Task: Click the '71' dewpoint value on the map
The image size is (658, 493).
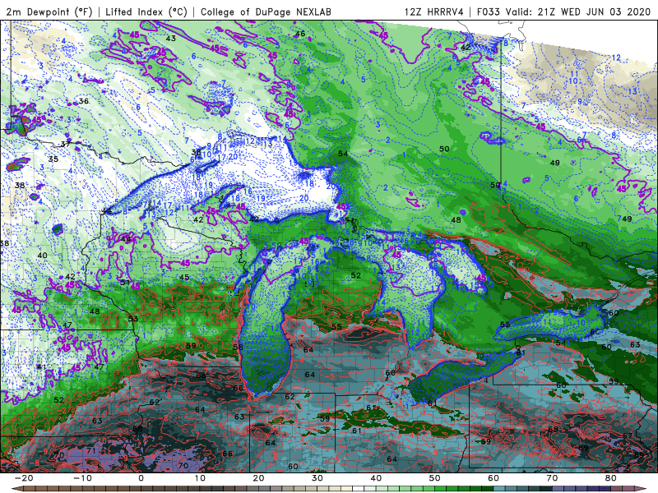Action: [x=91, y=450]
